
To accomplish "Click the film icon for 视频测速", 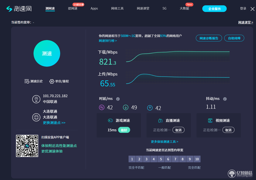I will 210,120.
